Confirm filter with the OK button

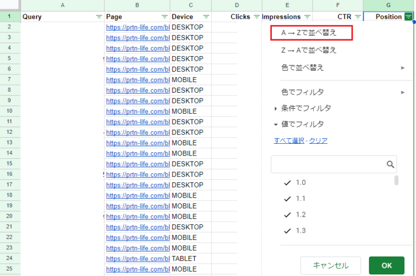[387, 265]
